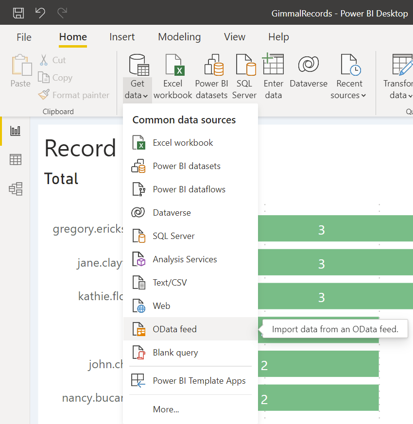Switch to Data view in sidebar

(16, 159)
